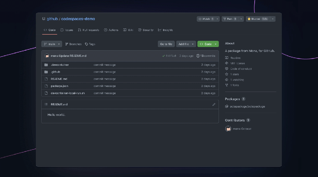Open the Packages section heading
The height and width of the screenshot is (177, 318).
(232, 99)
